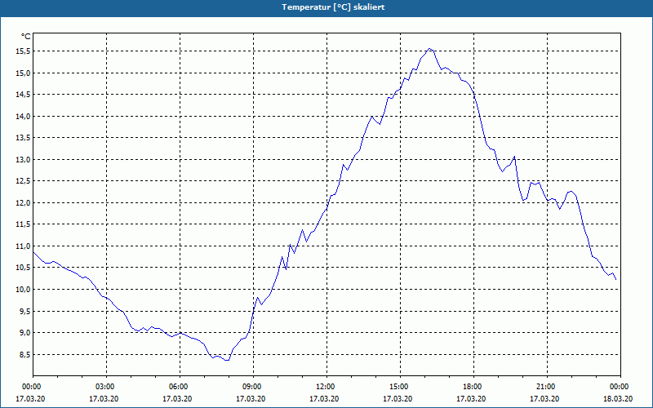This screenshot has height=408, width=653.
Task: Click the 8,5 y-axis value
Action: pyautogui.click(x=24, y=354)
